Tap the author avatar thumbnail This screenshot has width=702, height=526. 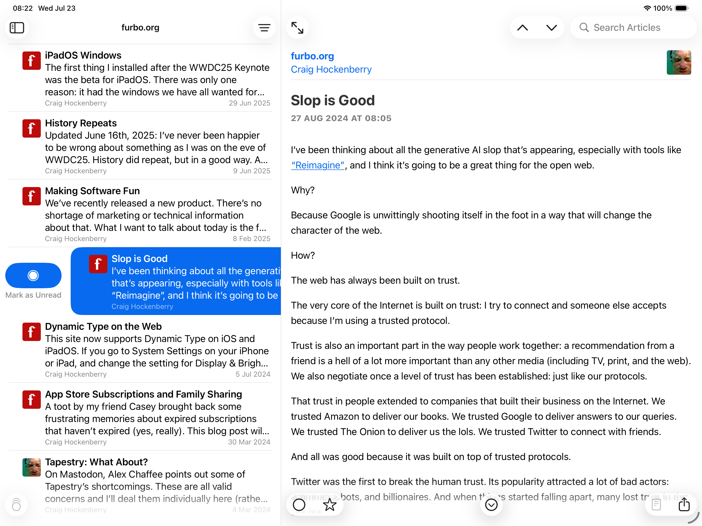point(679,62)
